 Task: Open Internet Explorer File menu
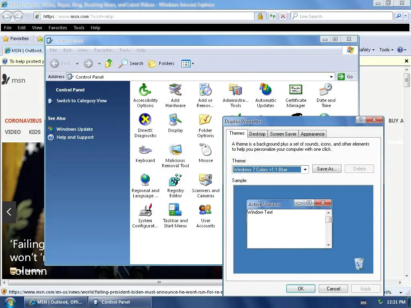pyautogui.click(x=8, y=28)
